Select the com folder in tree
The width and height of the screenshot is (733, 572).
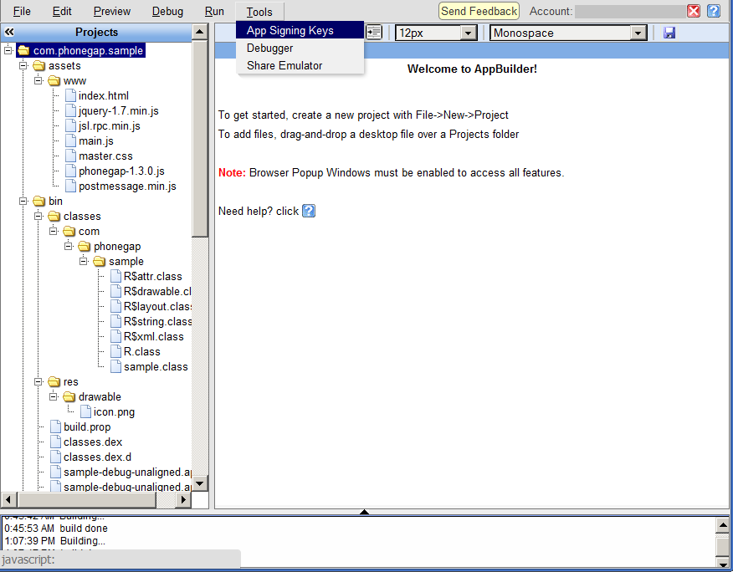(x=89, y=232)
